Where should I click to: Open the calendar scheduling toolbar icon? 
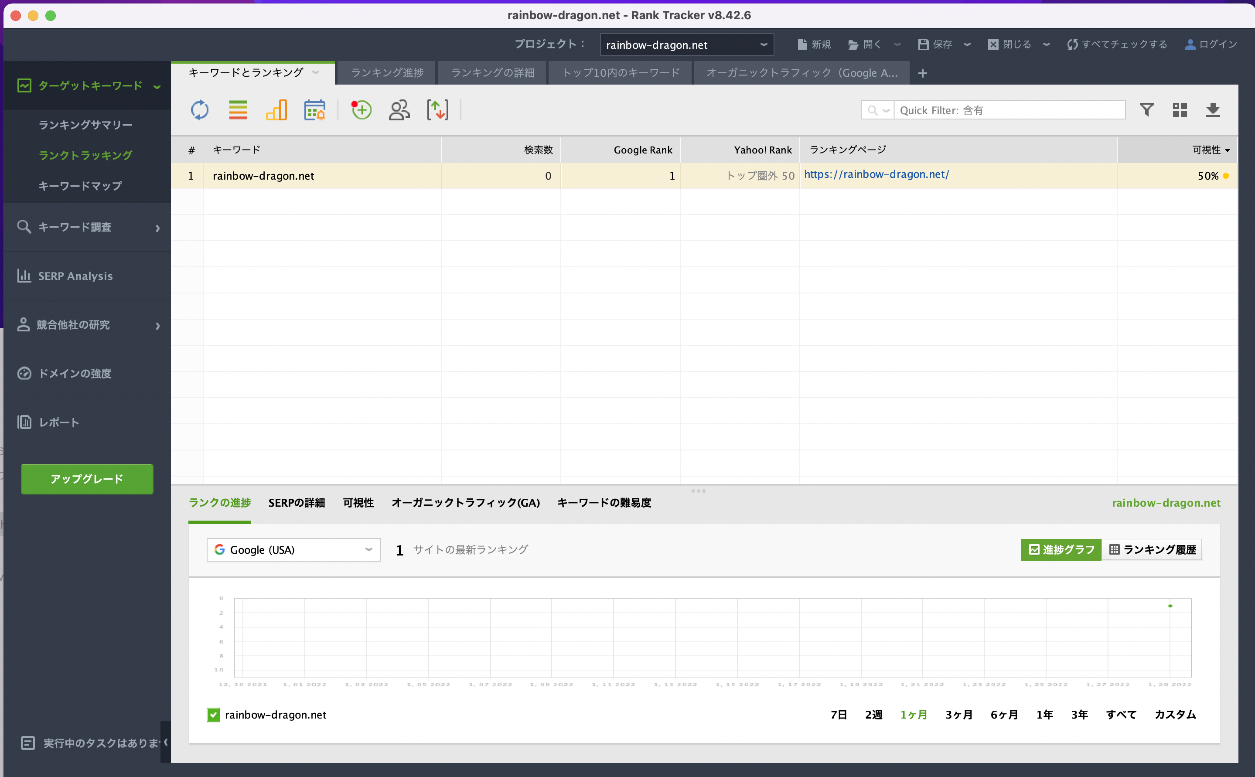click(314, 110)
